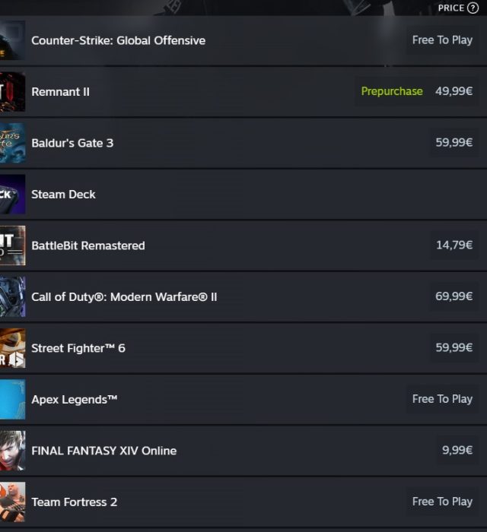Open the Baldur's Gate 3 title link

click(x=72, y=143)
